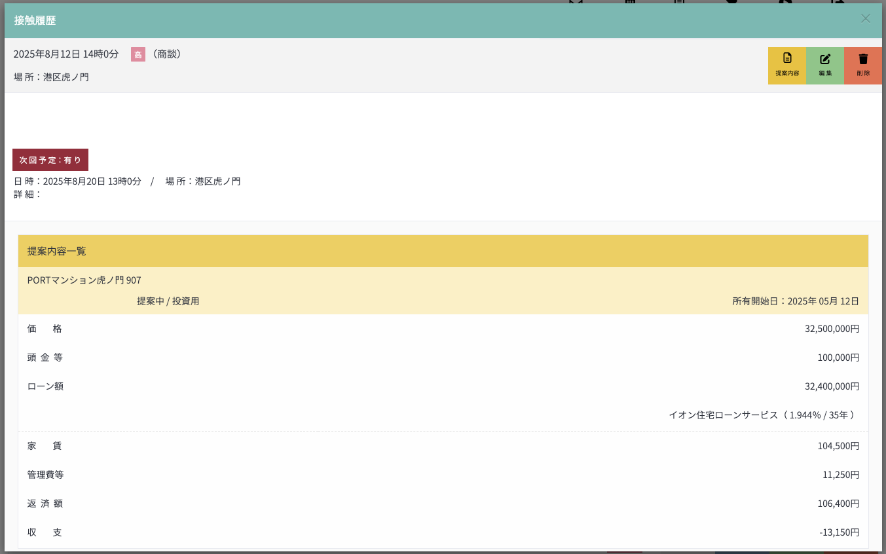Click the 詳 細: label
The width and height of the screenshot is (886, 554).
[x=28, y=194]
